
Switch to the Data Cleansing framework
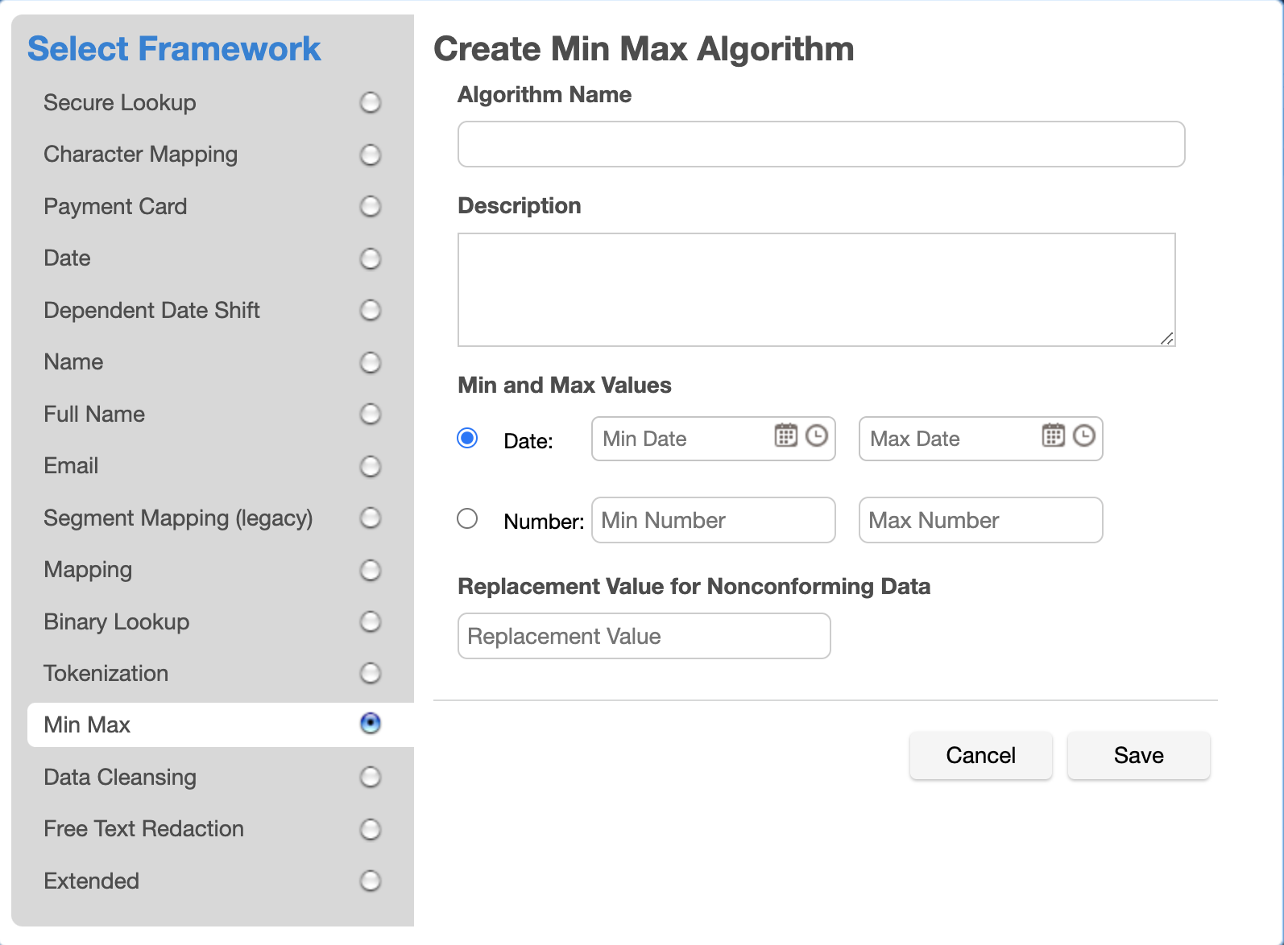click(370, 777)
